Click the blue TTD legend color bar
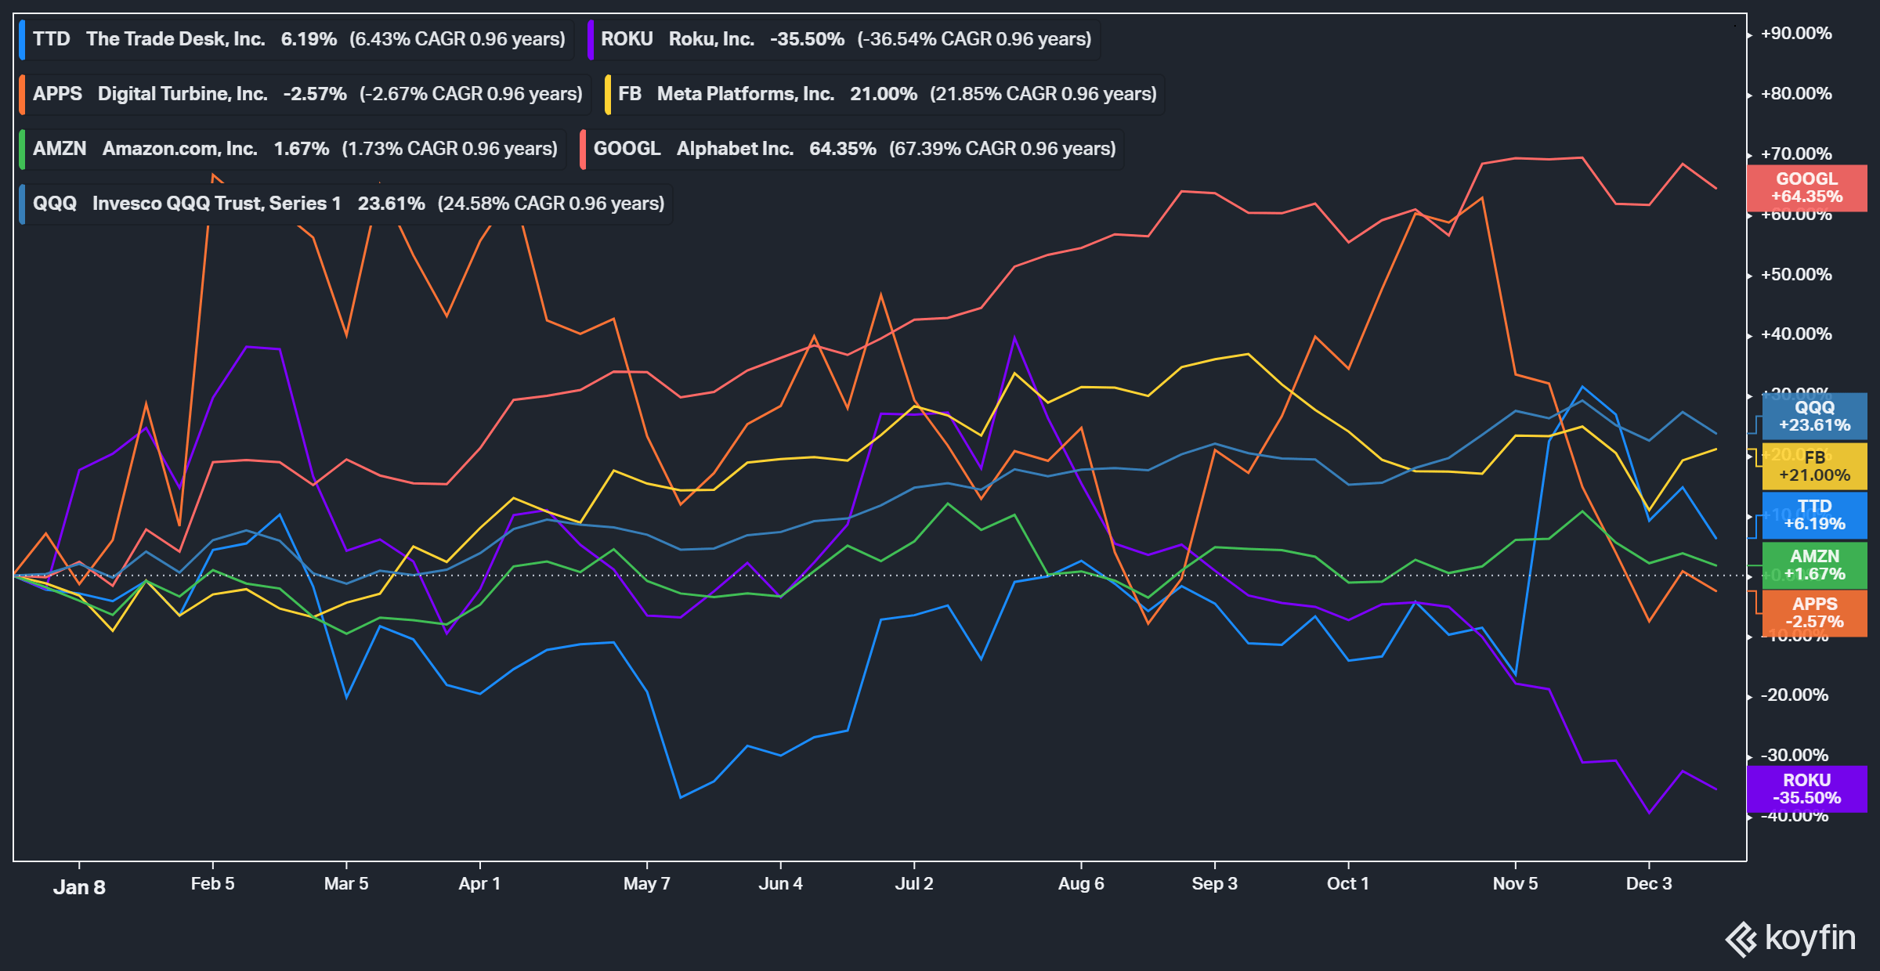The image size is (1880, 971). pos(23,38)
